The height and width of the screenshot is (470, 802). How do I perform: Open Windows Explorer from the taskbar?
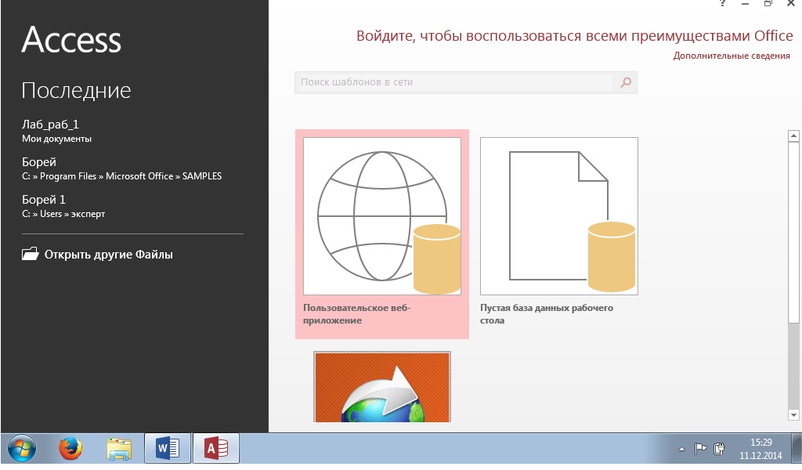tap(119, 449)
